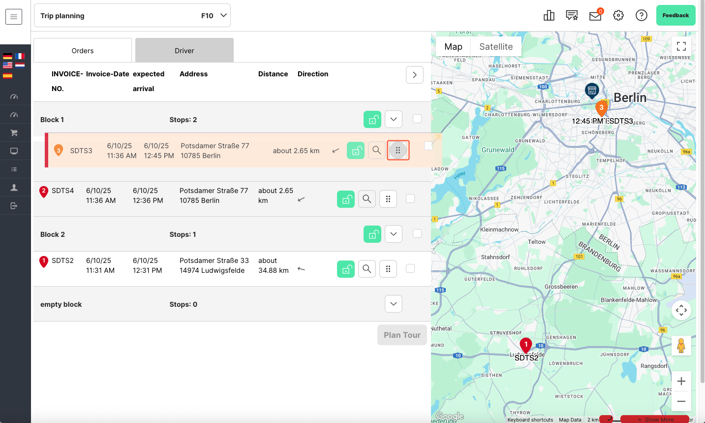Click the SDTS3 invoice number
Screen dimensions: 705x423
[x=81, y=151]
